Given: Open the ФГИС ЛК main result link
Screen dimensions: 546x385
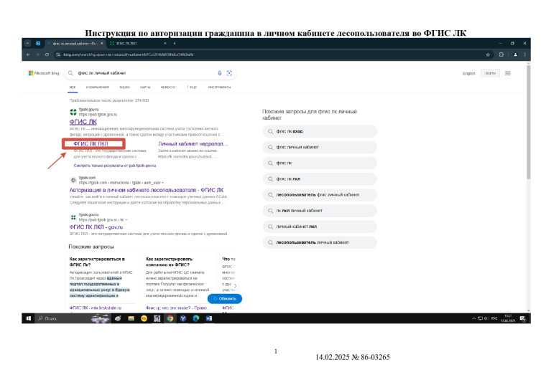Looking at the screenshot, I should pos(83,122).
